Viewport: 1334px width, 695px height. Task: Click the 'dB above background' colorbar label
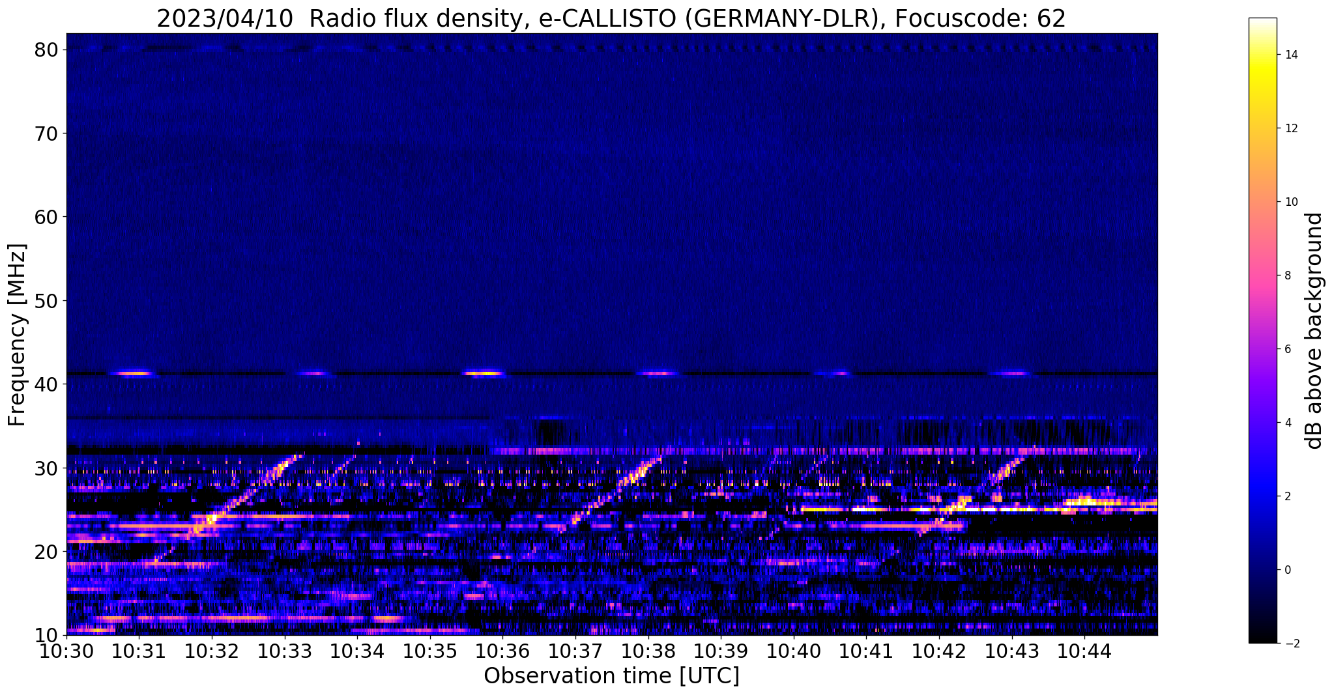click(x=1314, y=331)
